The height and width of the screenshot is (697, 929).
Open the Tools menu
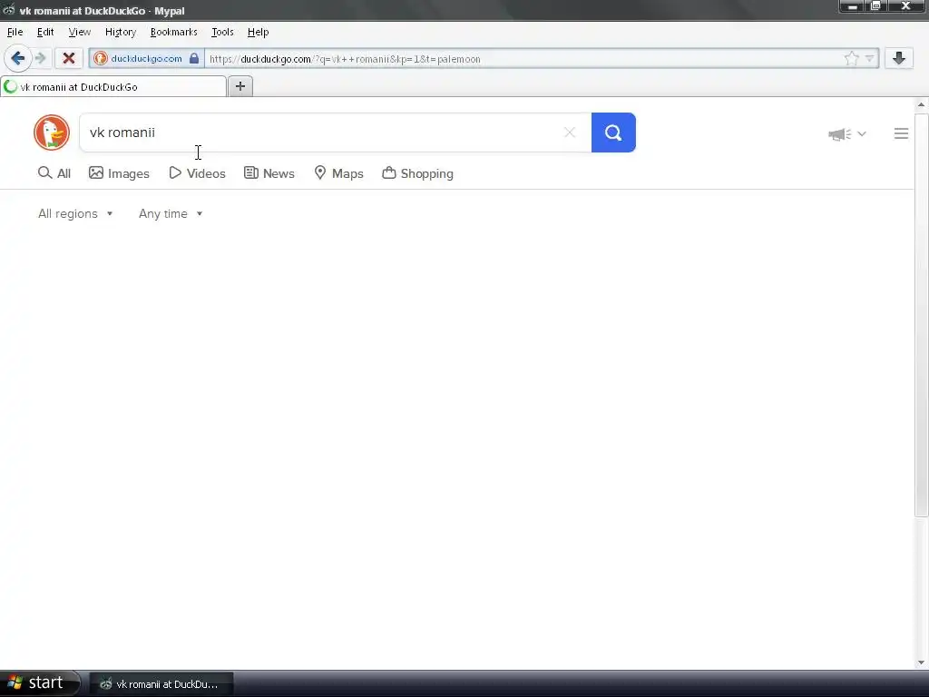coord(222,32)
